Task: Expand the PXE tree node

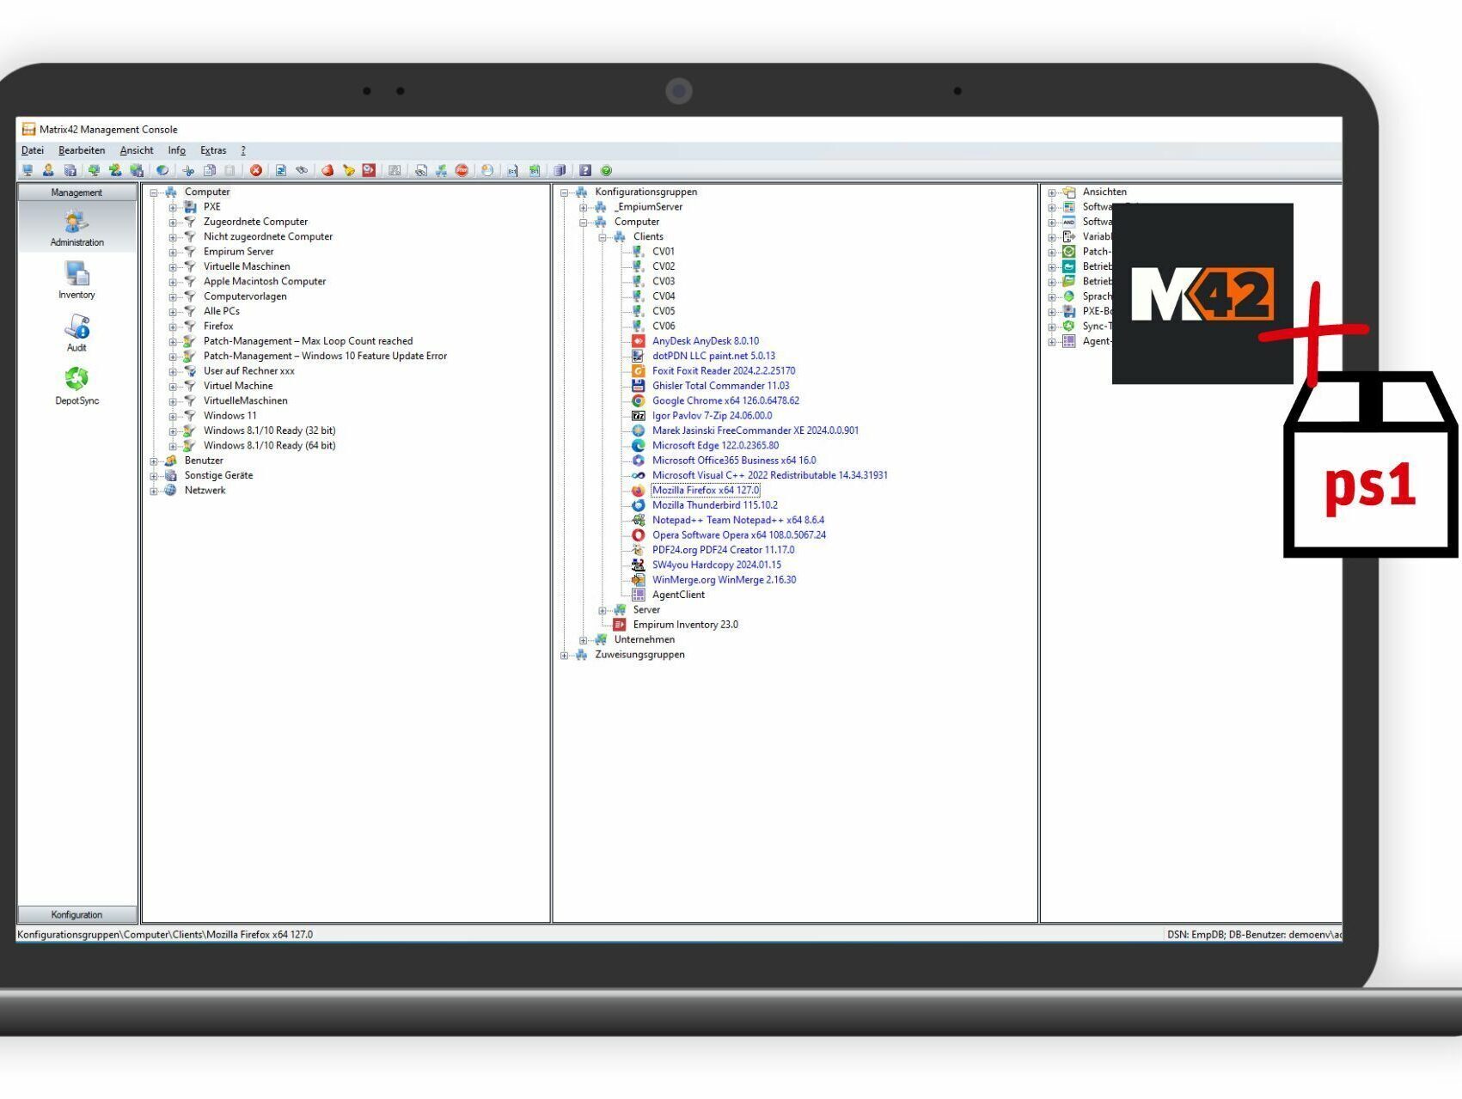Action: 173,207
